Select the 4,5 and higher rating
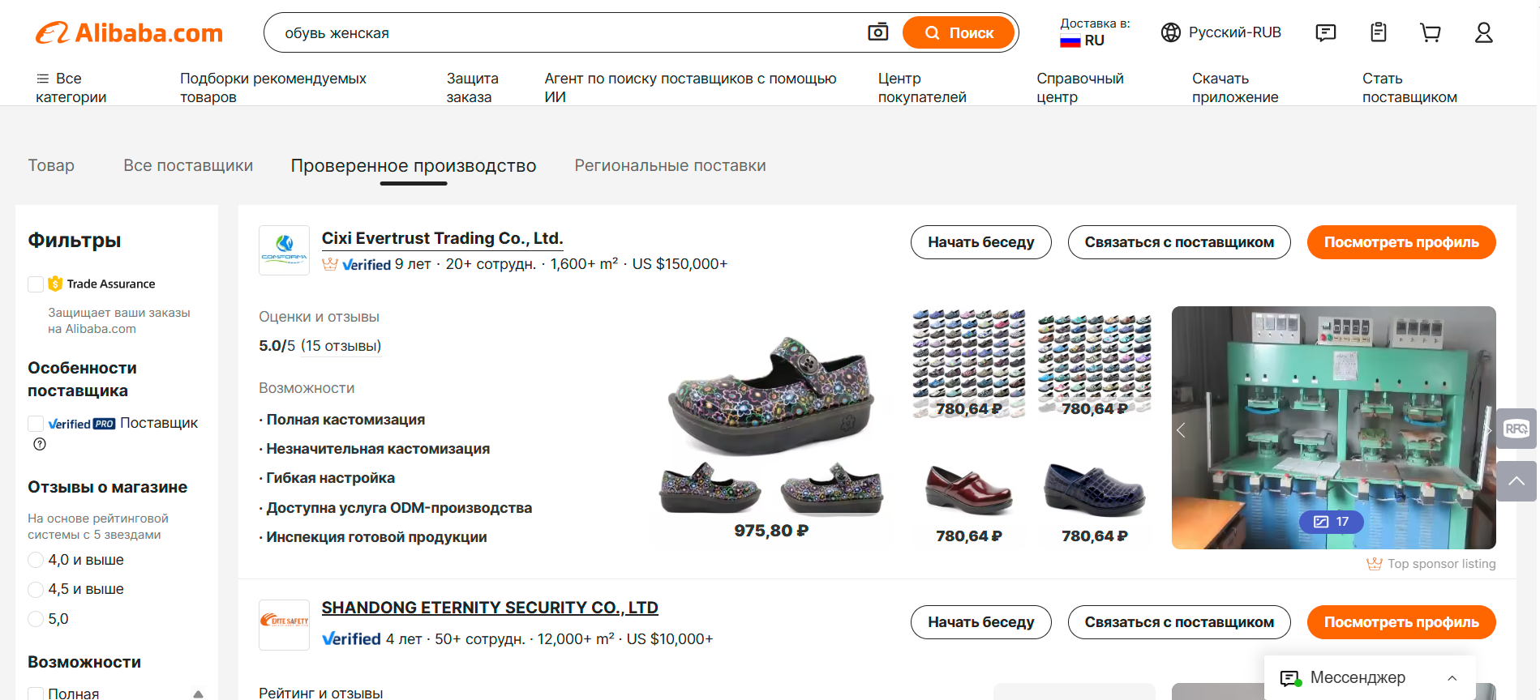 [36, 589]
